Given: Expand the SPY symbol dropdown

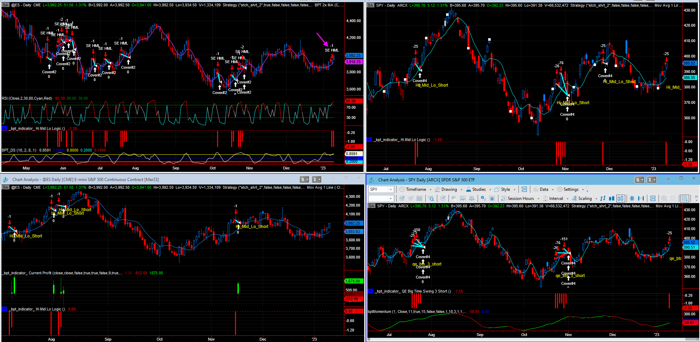Looking at the screenshot, I should click(x=390, y=189).
